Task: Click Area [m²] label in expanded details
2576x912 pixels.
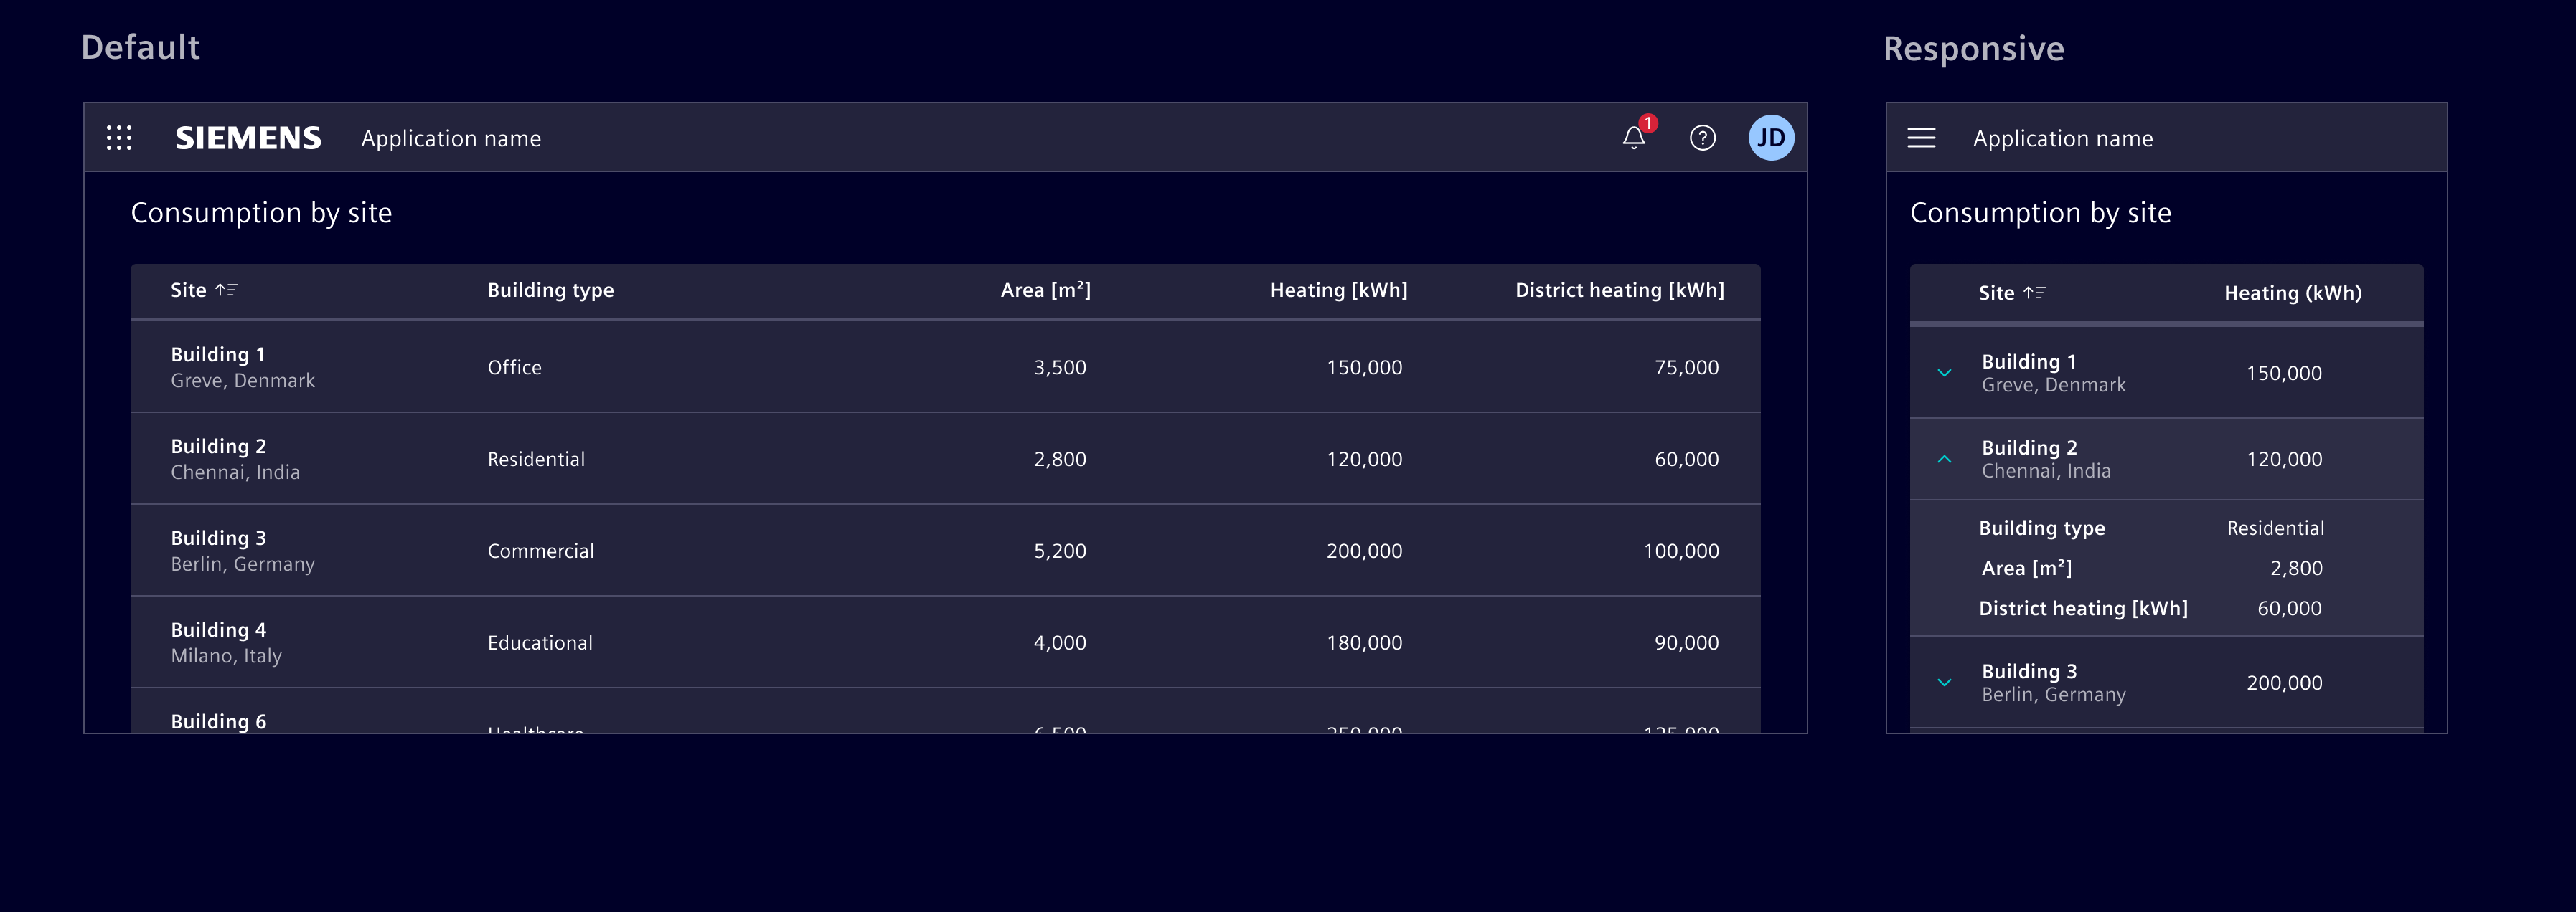Action: coord(2026,569)
